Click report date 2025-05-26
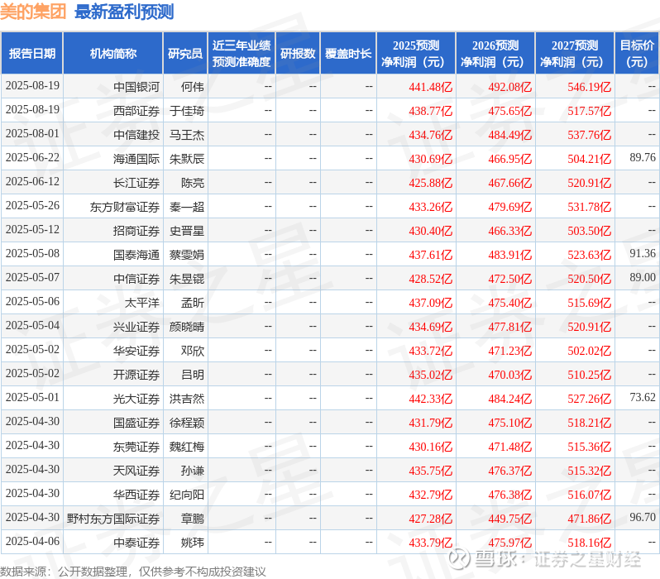The image size is (660, 579). [x=32, y=206]
